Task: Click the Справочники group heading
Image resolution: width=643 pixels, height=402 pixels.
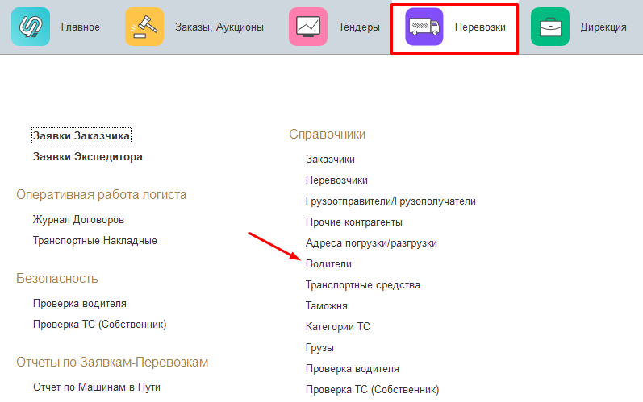Action: tap(328, 135)
